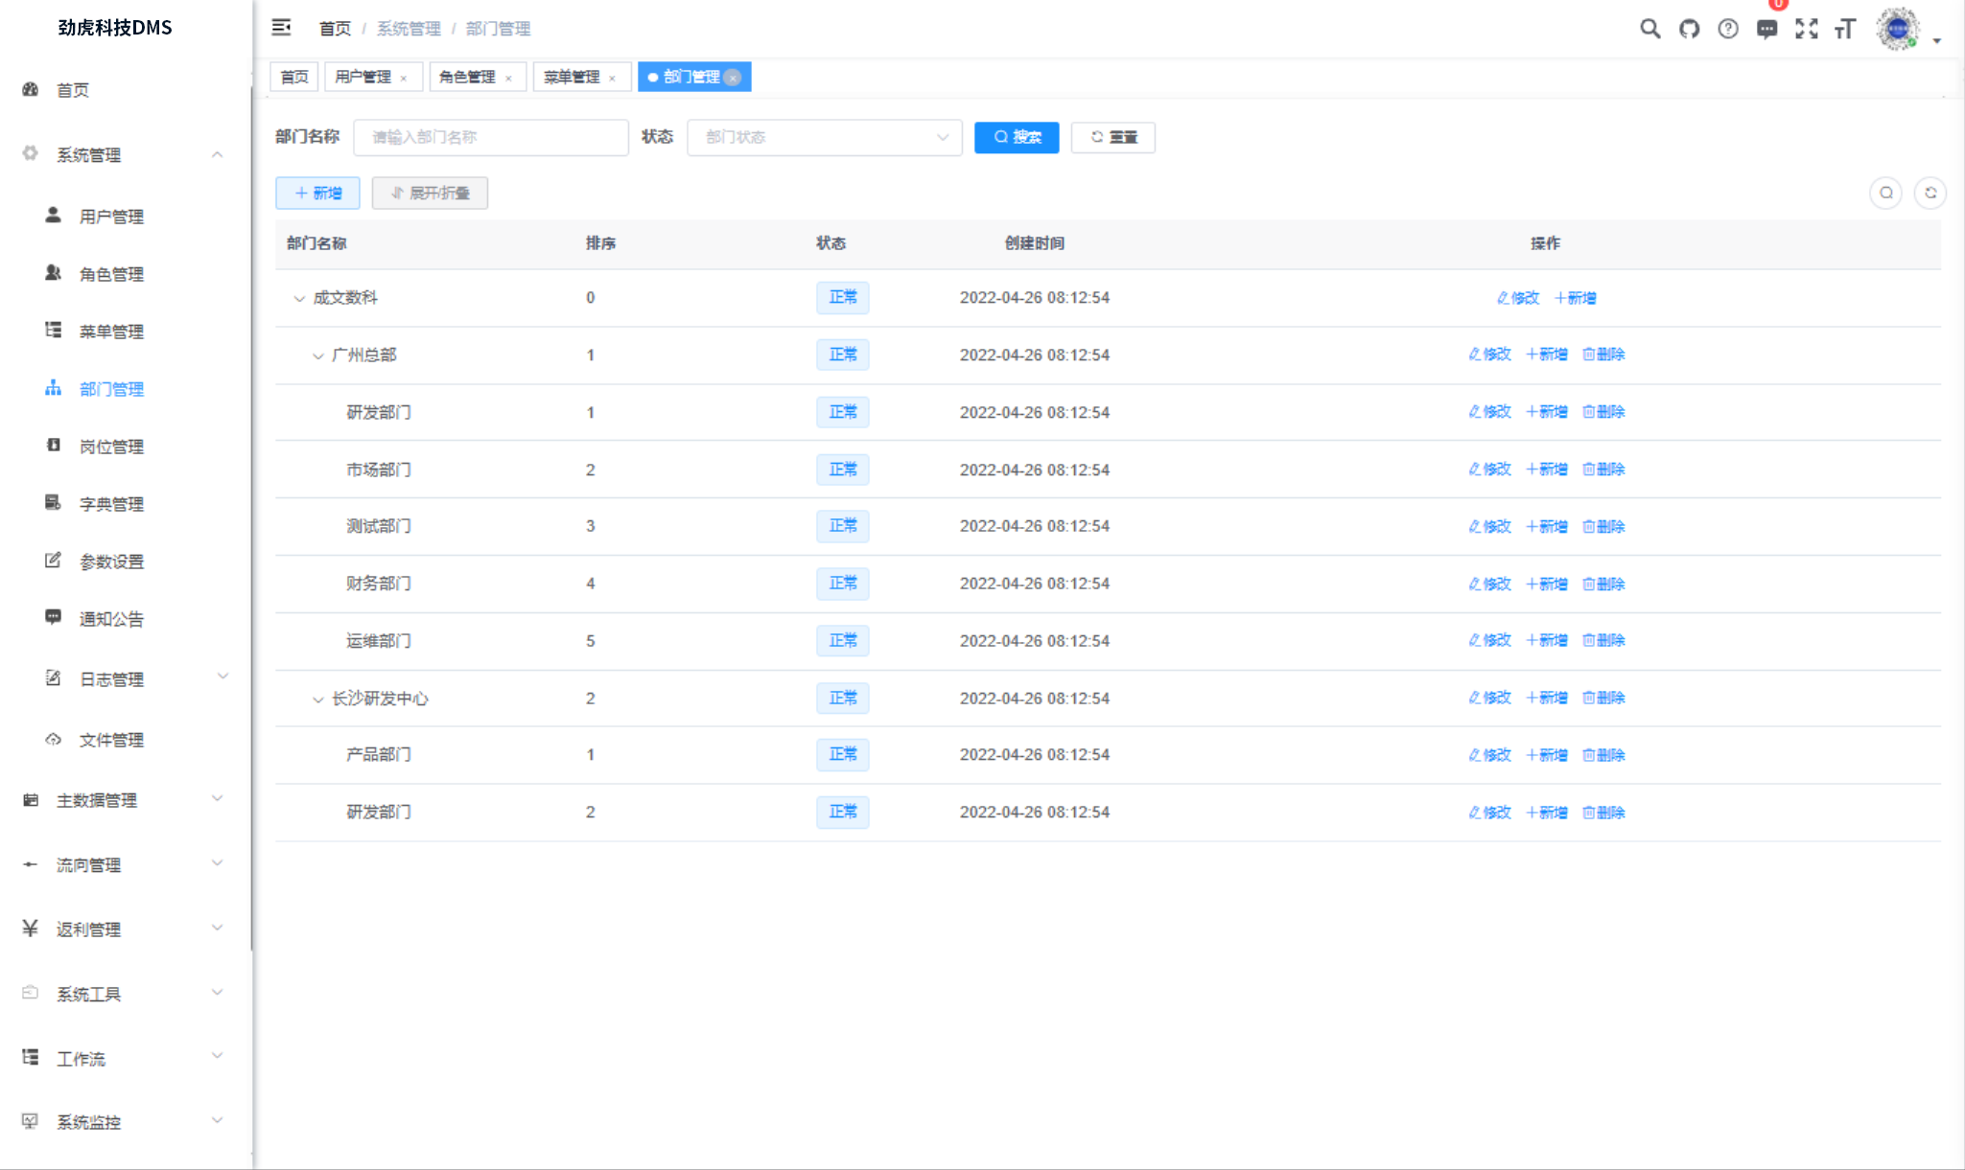Open the help documentation question icon

(x=1727, y=29)
